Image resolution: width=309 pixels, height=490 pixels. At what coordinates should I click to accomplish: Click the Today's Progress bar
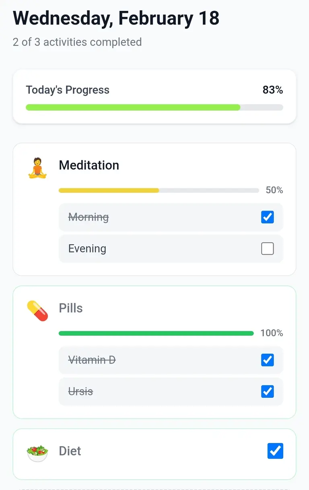click(154, 107)
